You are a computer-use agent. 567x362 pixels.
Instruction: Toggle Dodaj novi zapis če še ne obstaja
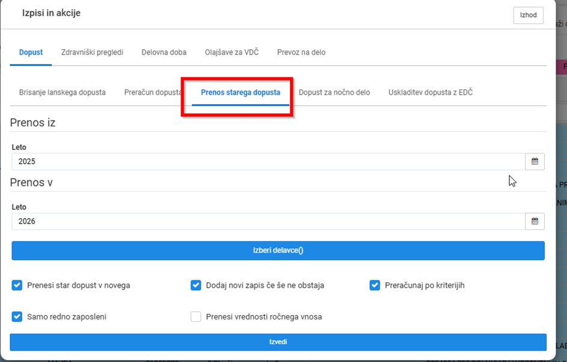point(196,285)
